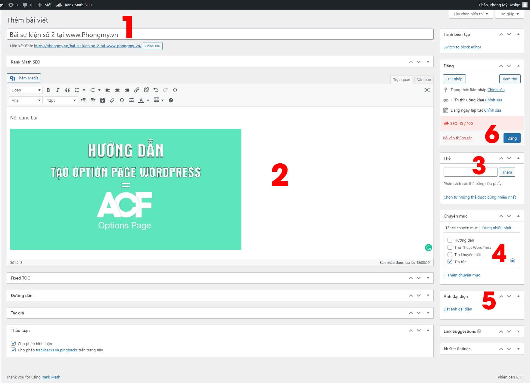The width and height of the screenshot is (530, 383).
Task: Check the Hướng dẫn category
Action: point(450,240)
